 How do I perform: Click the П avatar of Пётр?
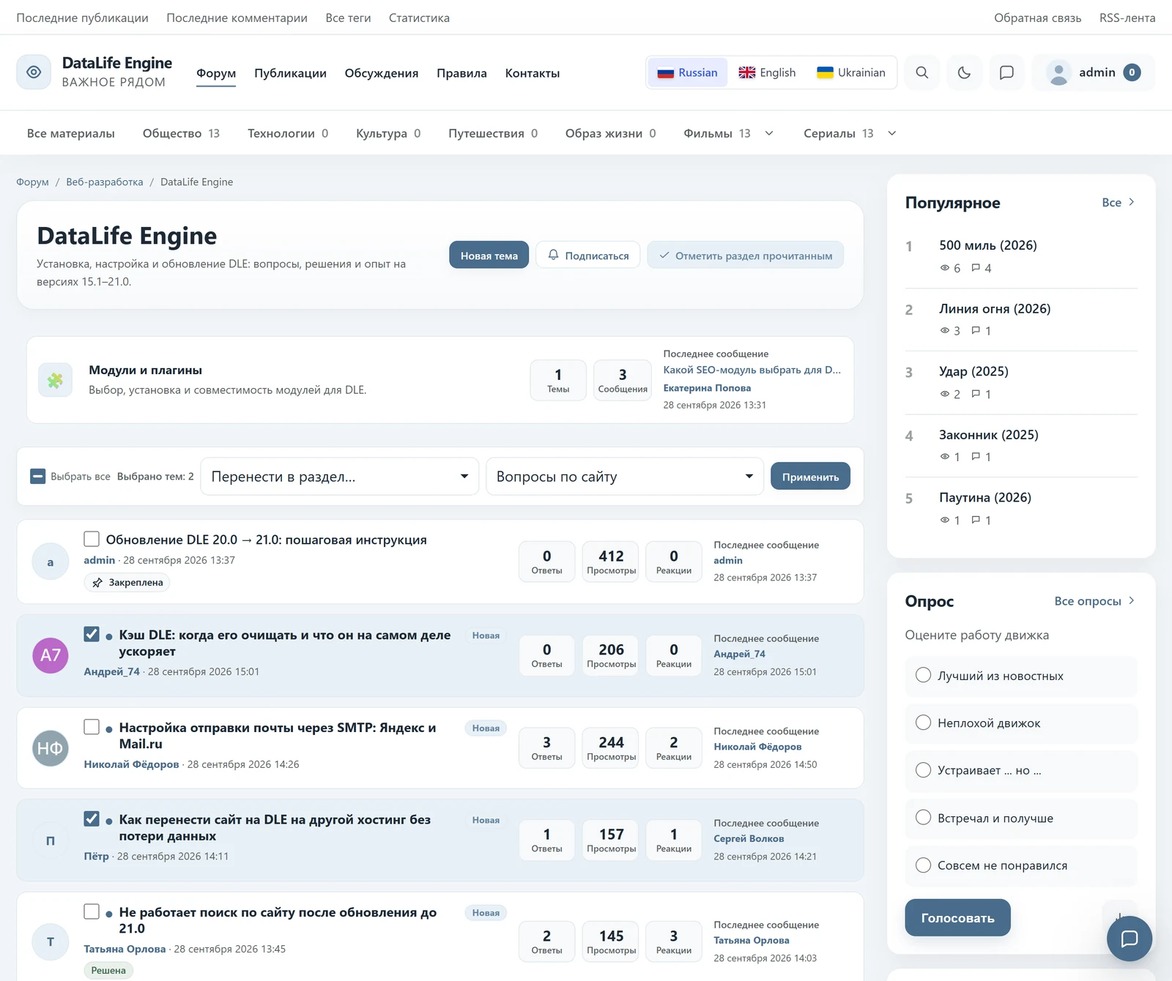(51, 840)
